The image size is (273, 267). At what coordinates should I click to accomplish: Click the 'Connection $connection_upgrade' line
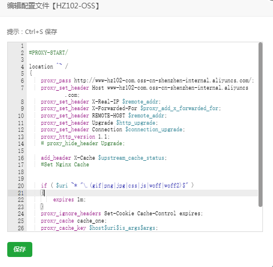(x=113, y=130)
